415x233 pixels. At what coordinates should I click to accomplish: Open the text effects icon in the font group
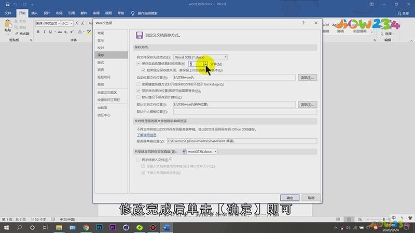click(x=80, y=32)
